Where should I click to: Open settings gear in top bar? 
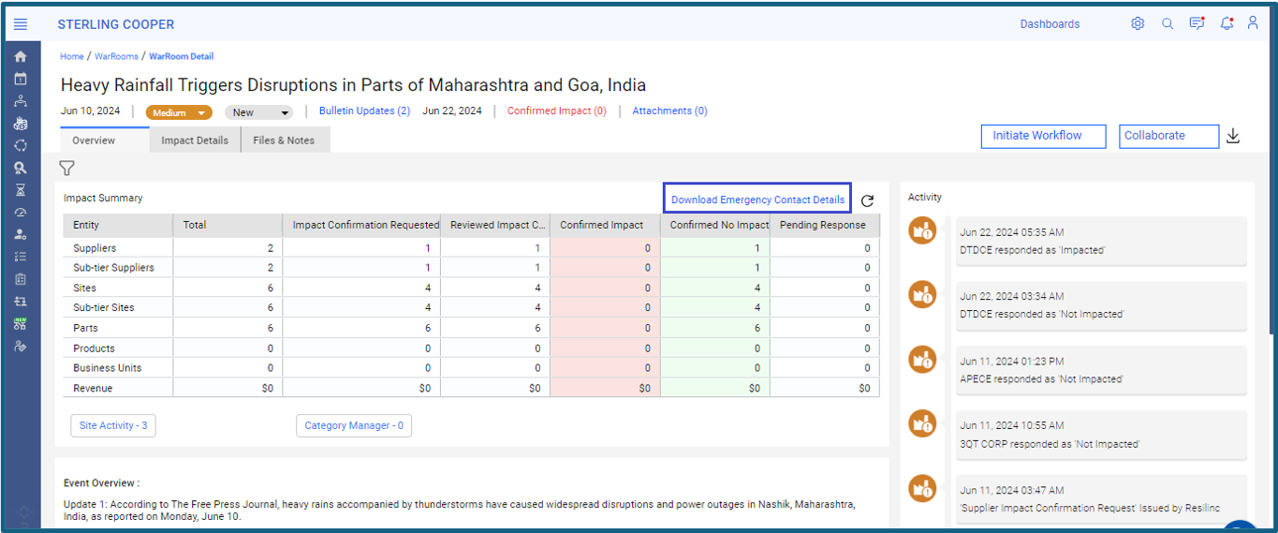pyautogui.click(x=1138, y=24)
